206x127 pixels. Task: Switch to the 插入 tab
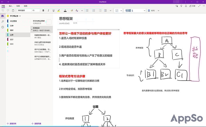click(11, 6)
